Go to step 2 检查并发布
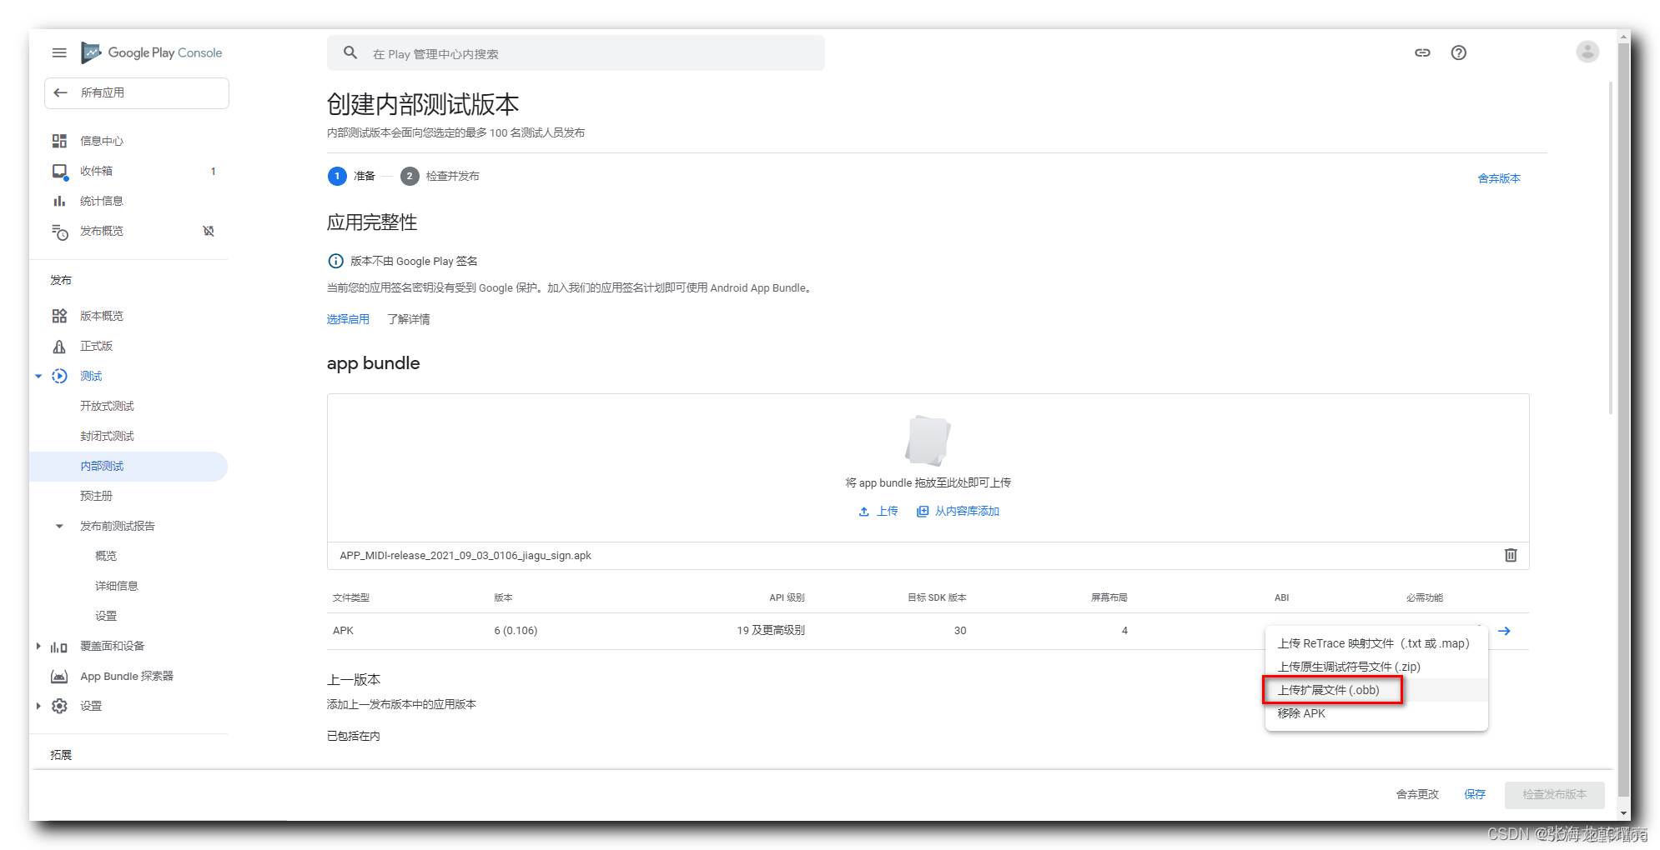This screenshot has width=1660, height=850. 440,176
